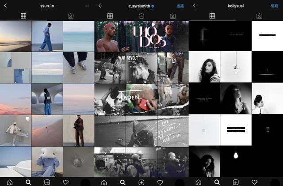The image size is (283, 186).
Task: Open profile avatar in c.syresmith bottom bar
Action: 180,182
